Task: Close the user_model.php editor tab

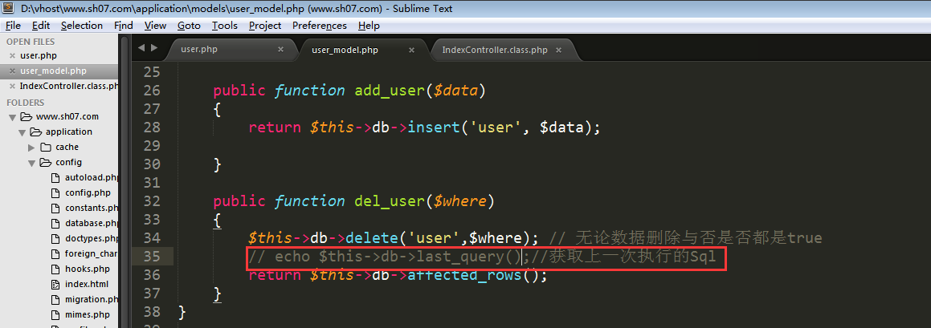Action: pyautogui.click(x=411, y=50)
